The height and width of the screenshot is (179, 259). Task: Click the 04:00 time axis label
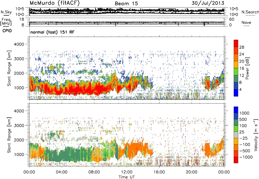(62, 172)
